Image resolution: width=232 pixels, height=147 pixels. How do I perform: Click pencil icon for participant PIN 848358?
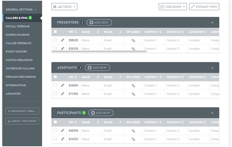coord(62,130)
